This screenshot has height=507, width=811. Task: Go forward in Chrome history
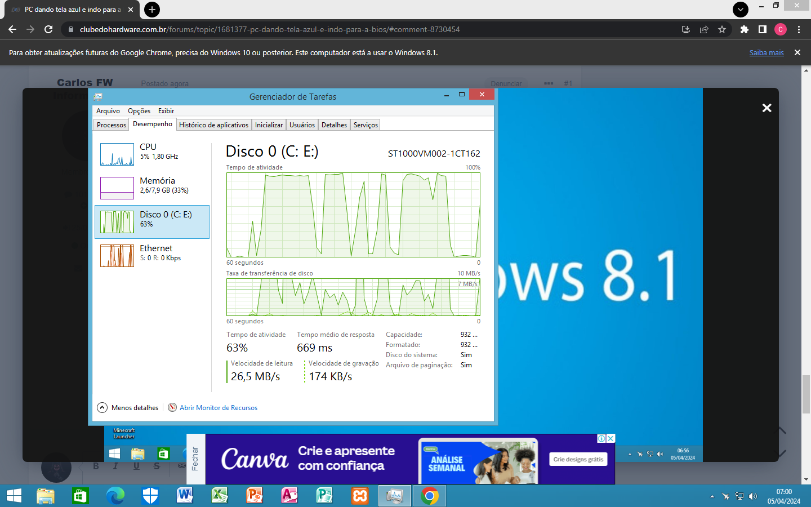click(30, 29)
